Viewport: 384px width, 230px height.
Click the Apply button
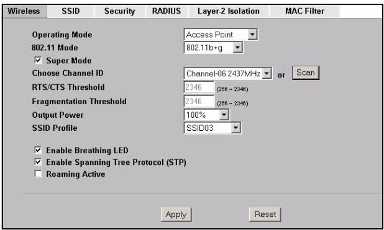point(176,215)
